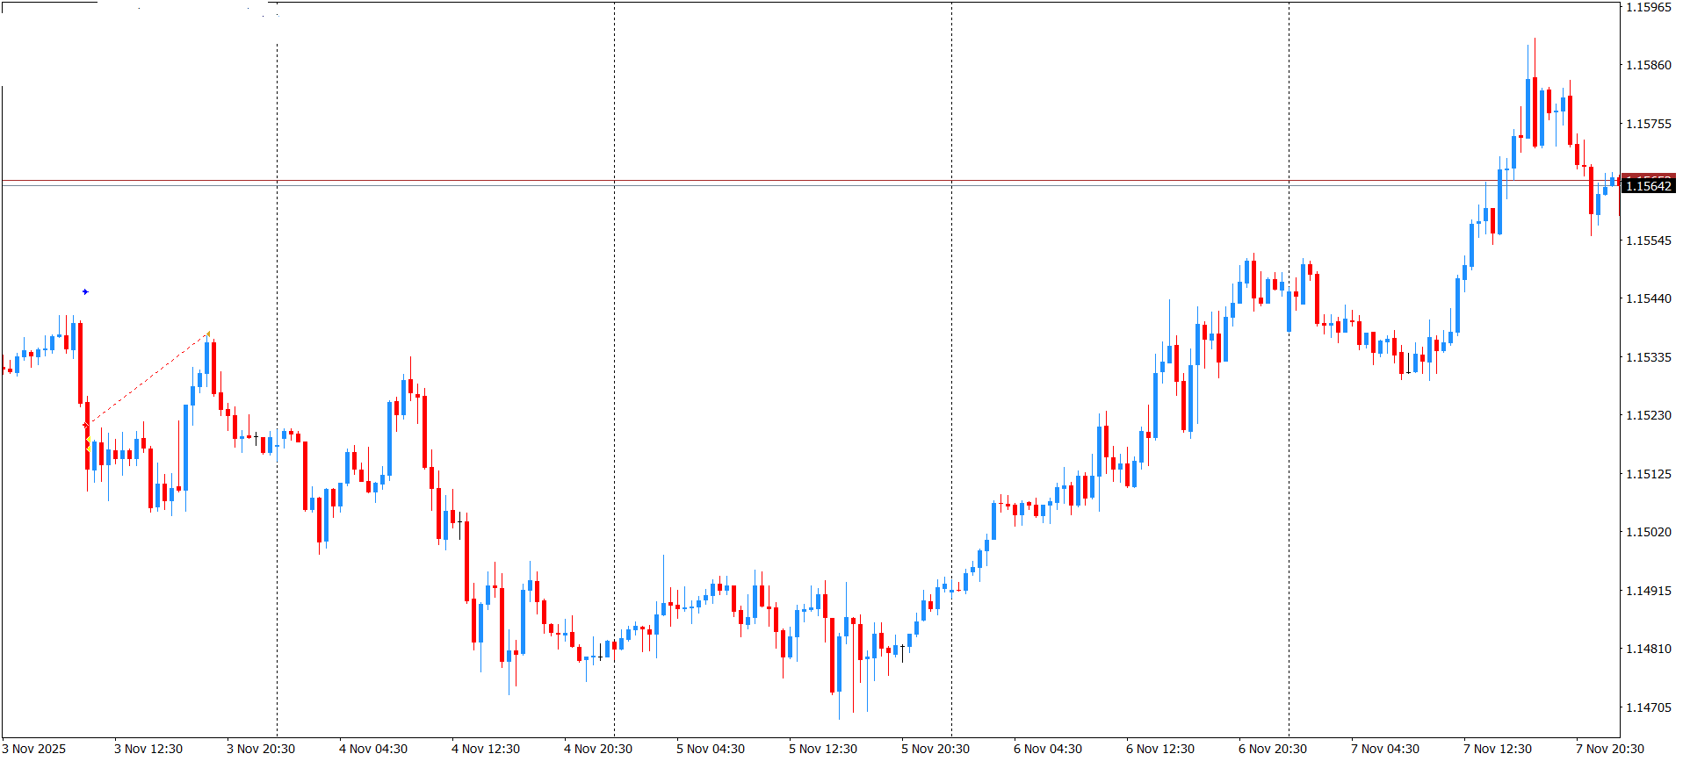Click the "6 Nov 12:30" time label
Viewport: 1683px width, 761px height.
pos(1160,749)
